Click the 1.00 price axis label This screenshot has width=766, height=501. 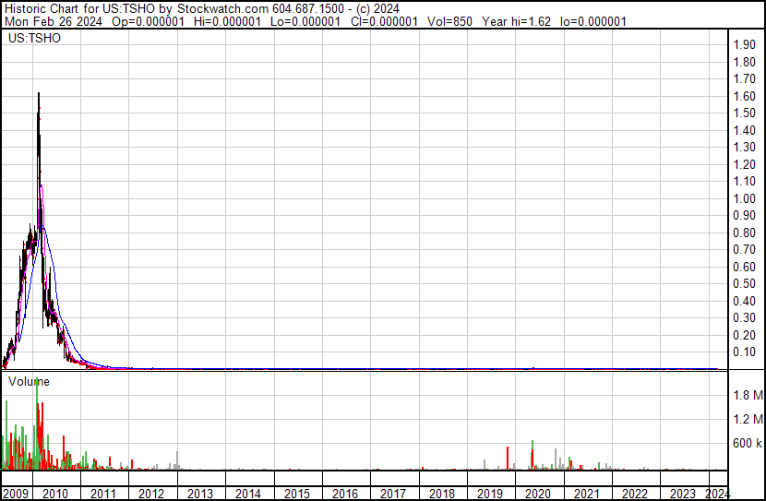(x=745, y=198)
